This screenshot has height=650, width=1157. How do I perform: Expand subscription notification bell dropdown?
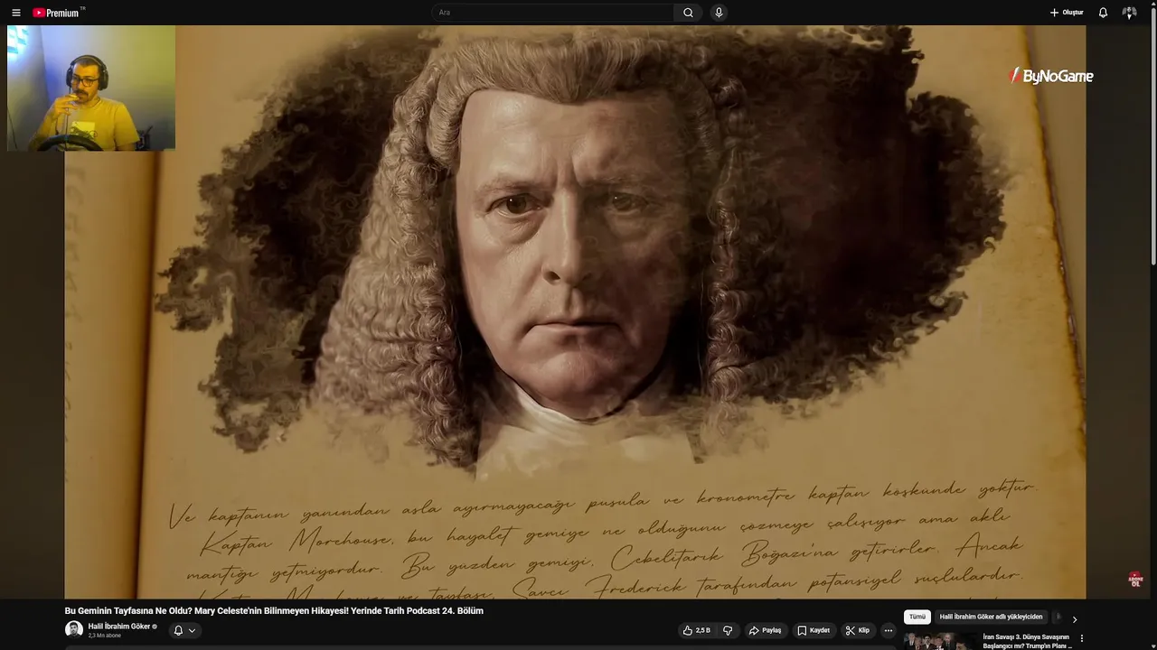184,630
